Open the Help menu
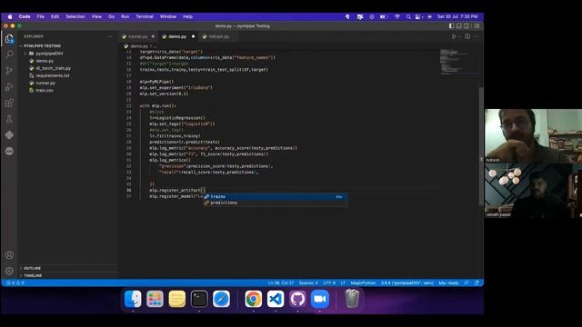 point(188,16)
